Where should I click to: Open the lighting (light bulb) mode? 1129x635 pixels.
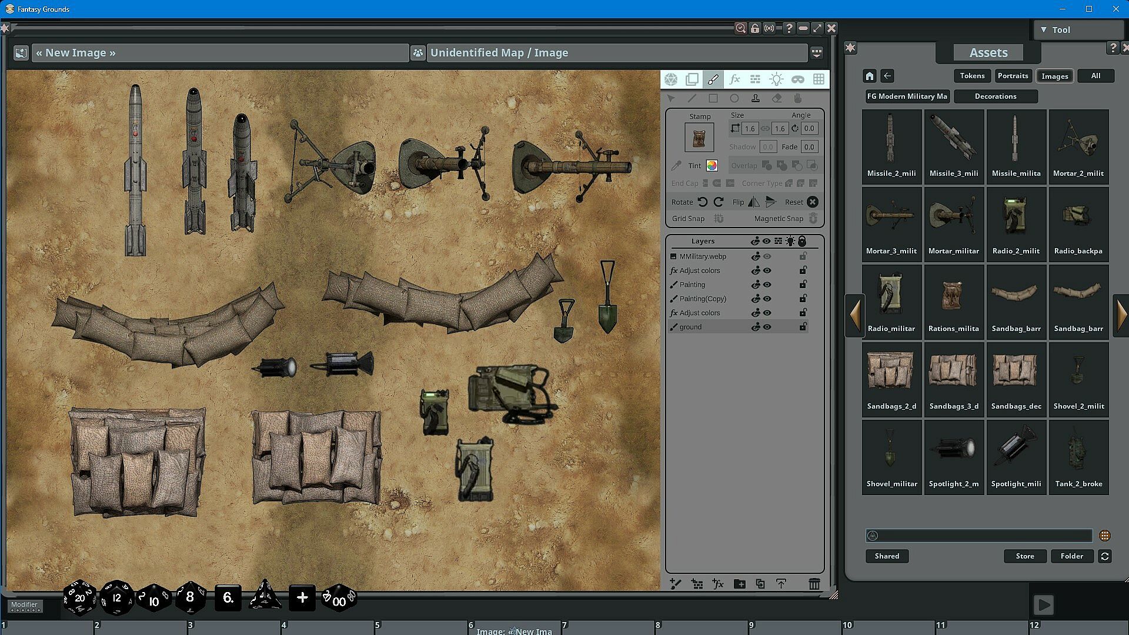(x=776, y=79)
